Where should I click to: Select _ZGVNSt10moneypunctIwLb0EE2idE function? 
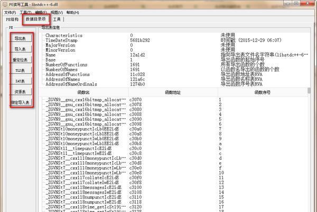(x=82, y=139)
